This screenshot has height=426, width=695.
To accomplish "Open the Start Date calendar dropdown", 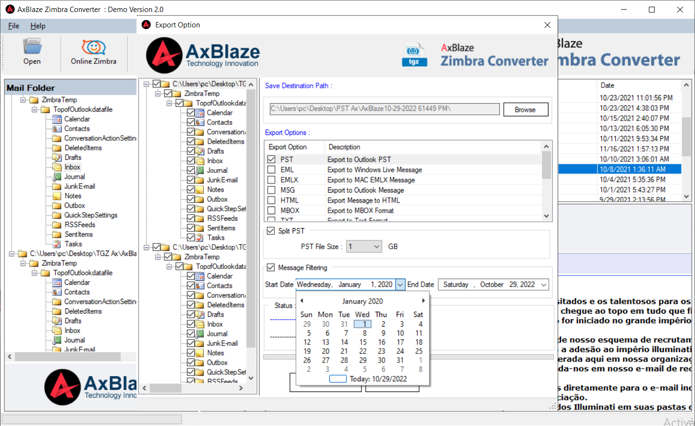I will click(x=400, y=285).
